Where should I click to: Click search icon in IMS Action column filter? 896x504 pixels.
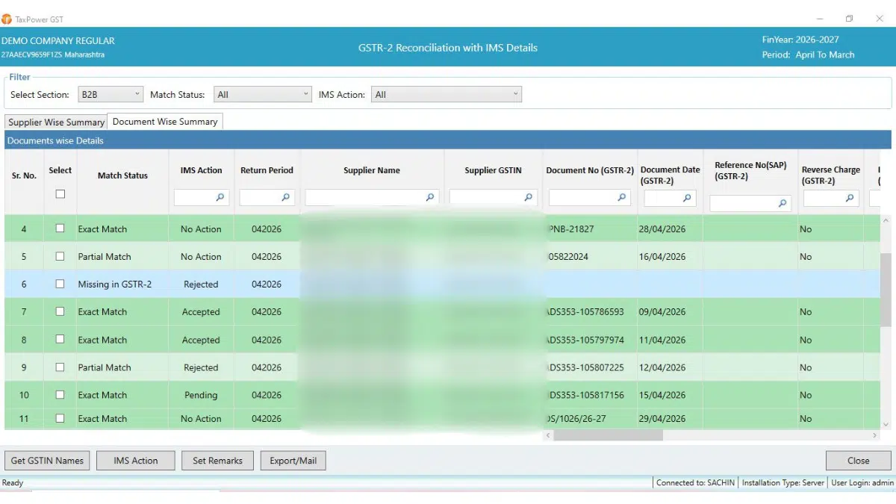point(220,198)
